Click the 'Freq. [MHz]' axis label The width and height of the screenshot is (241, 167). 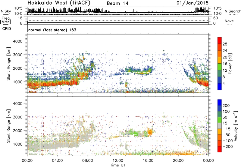coord(5,20)
